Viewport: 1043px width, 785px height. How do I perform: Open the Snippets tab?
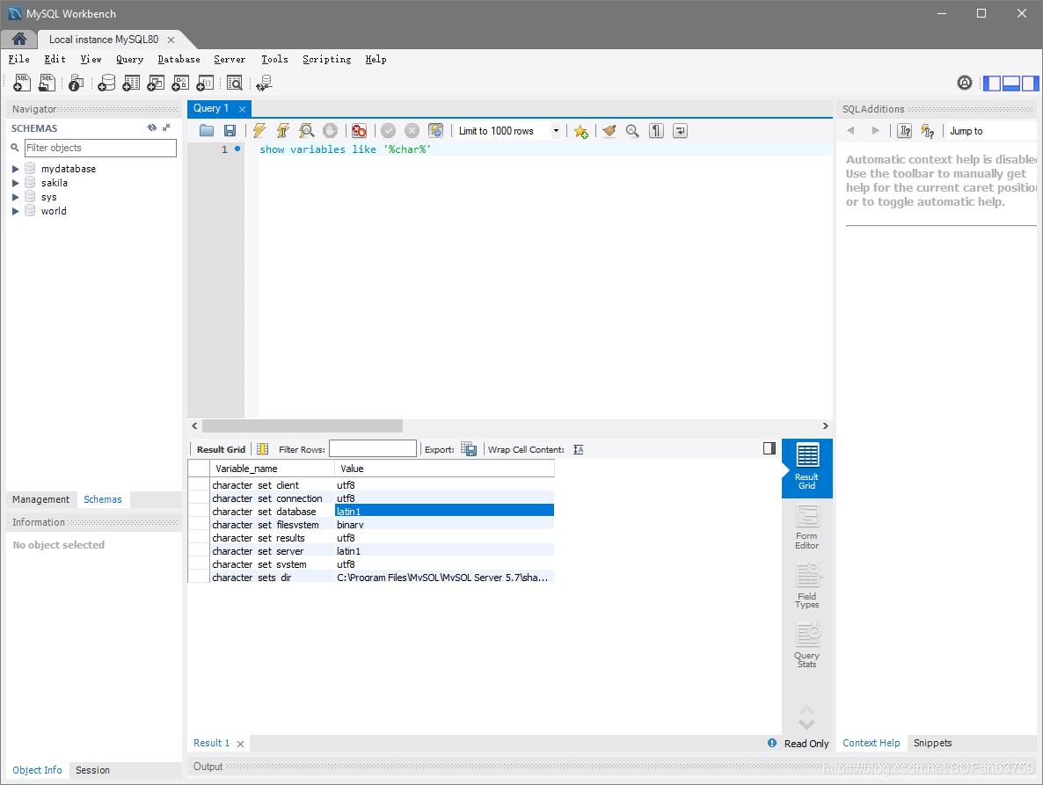tap(932, 743)
